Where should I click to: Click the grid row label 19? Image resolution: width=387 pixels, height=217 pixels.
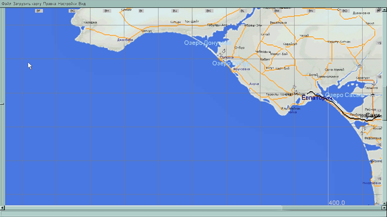point(379,43)
